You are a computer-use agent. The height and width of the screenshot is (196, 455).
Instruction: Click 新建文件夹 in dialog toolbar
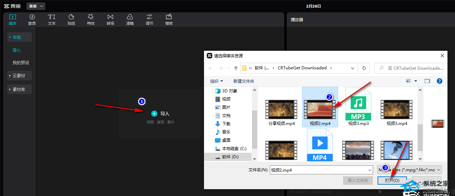243,81
